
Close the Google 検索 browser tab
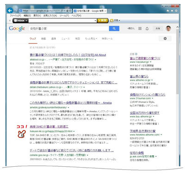(105, 11)
